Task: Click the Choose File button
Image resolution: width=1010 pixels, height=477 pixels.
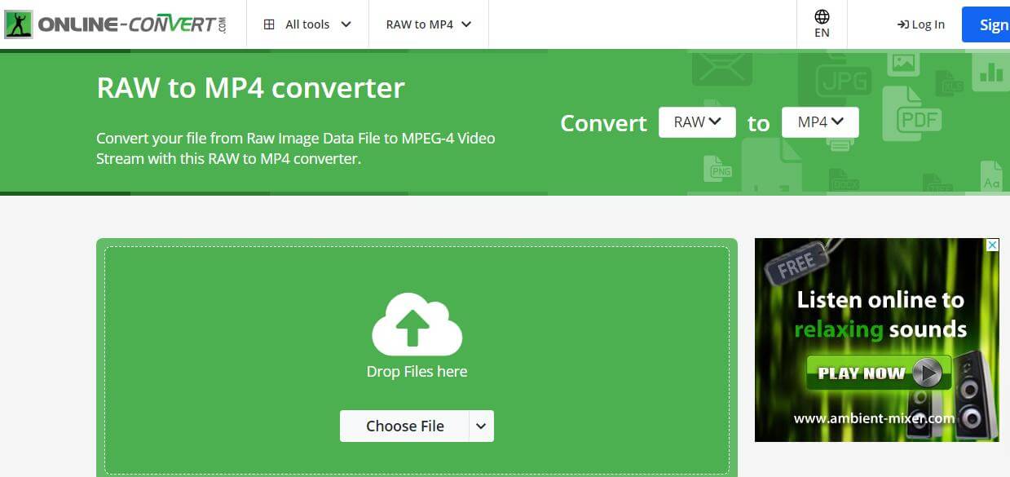Action: [x=404, y=426]
